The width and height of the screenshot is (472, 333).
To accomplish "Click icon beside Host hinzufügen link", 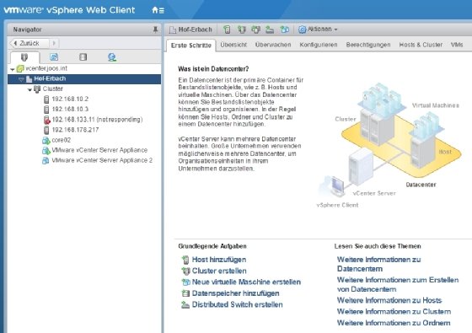I will pos(185,260).
